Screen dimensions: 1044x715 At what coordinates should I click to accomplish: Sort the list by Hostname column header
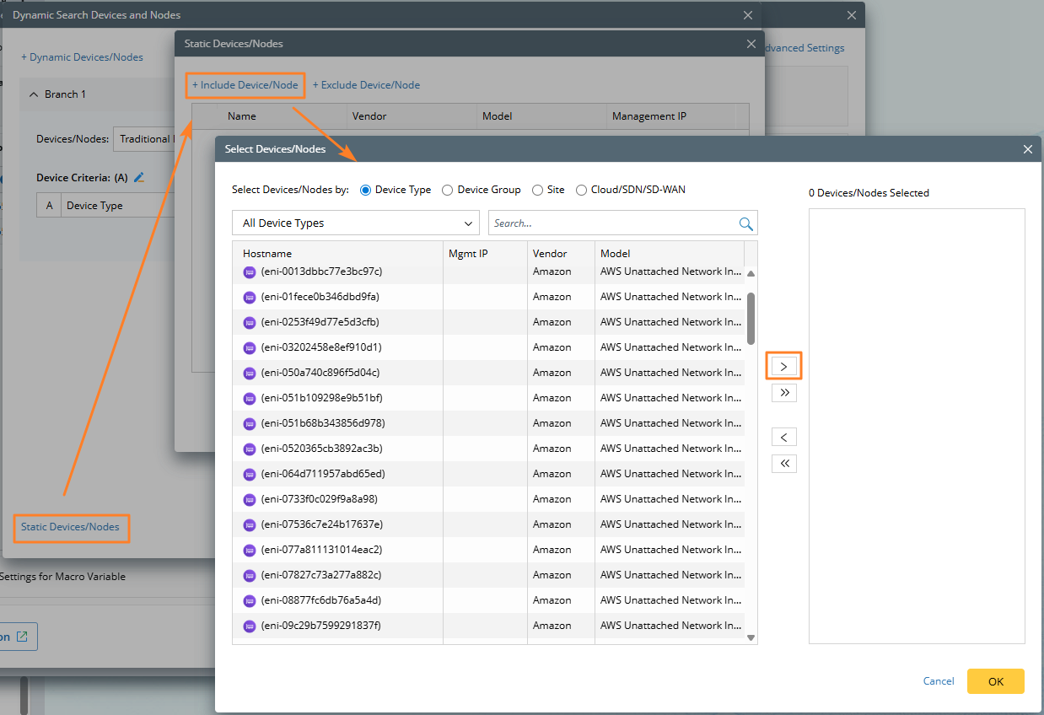point(267,254)
